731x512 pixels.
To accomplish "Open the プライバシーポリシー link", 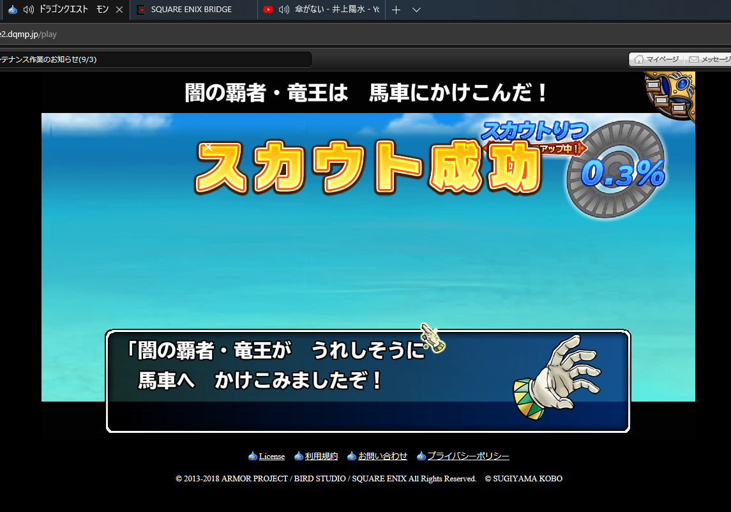I will click(x=468, y=456).
